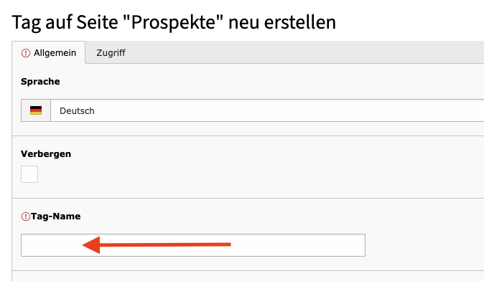Click the Sprache field label
Viewport: 484px width, 281px height.
pyautogui.click(x=40, y=81)
